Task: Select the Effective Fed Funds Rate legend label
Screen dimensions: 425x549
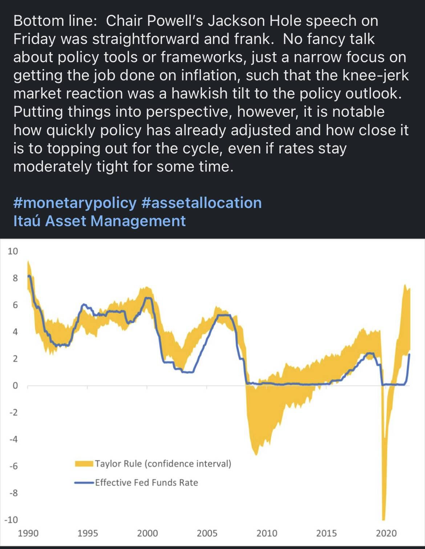Action: pos(147,482)
